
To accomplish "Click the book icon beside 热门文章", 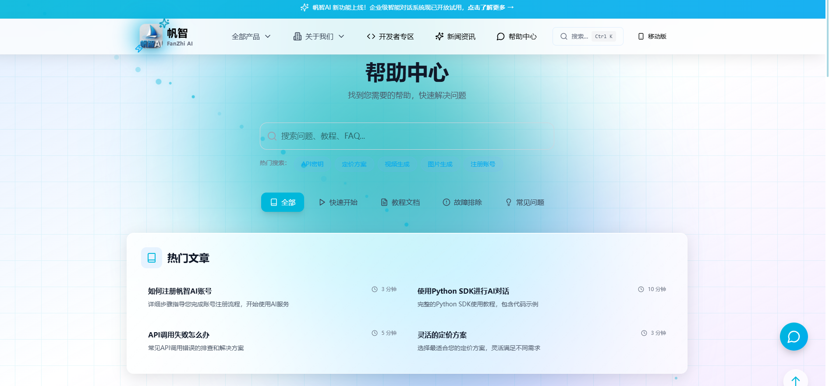I will tap(152, 258).
